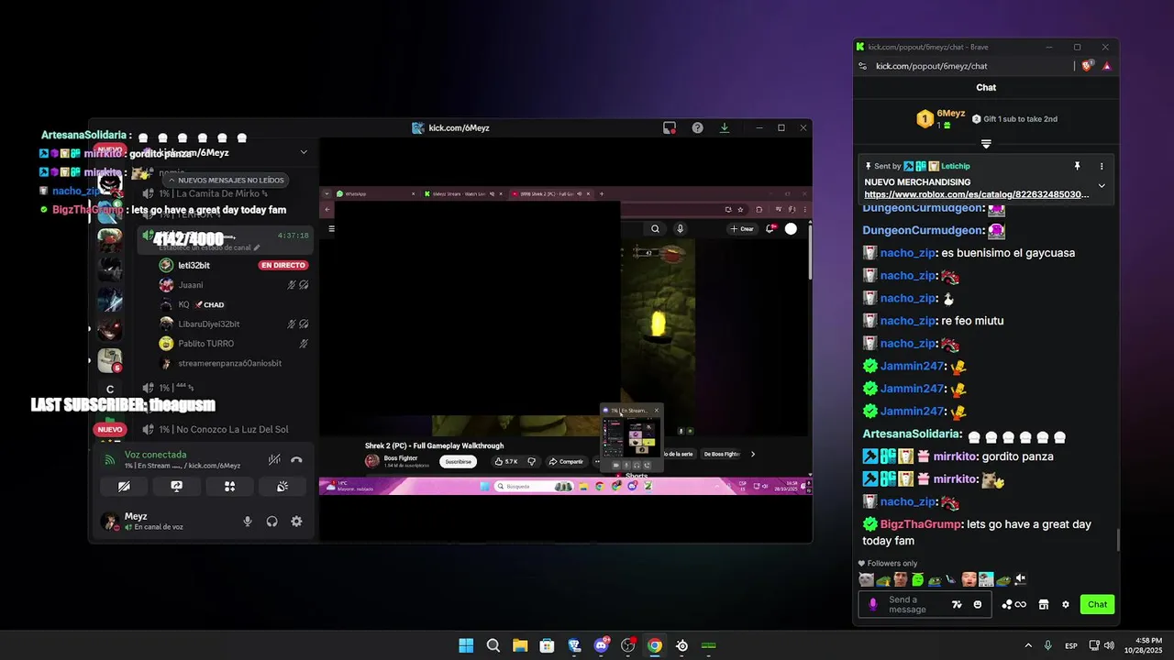This screenshot has height=660, width=1174.
Task: Open Windows Start menu
Action: tap(466, 645)
